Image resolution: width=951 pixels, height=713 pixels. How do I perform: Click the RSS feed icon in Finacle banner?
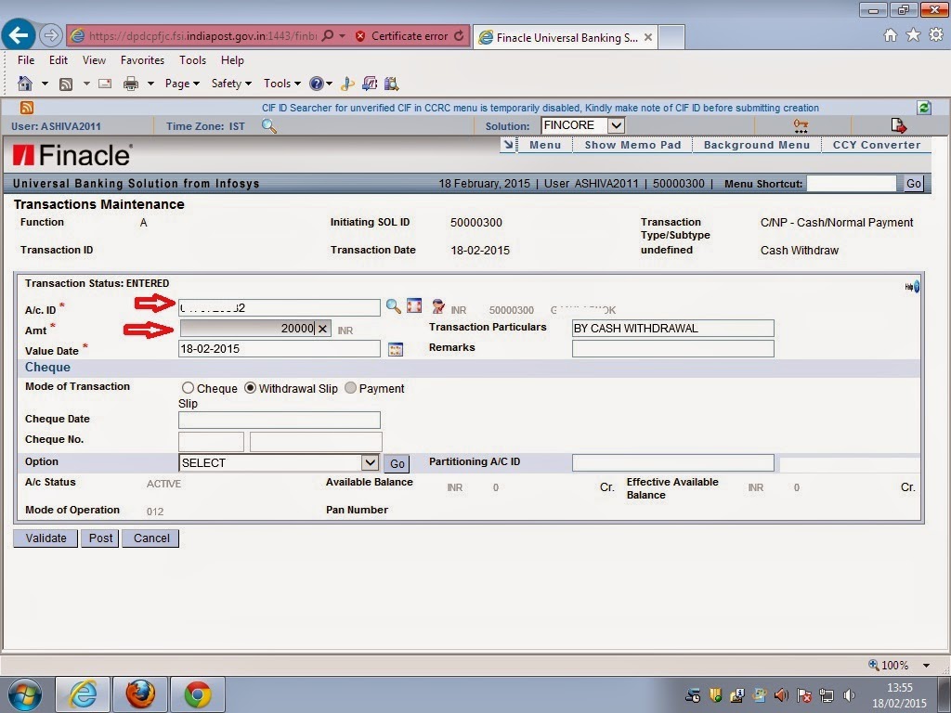(x=27, y=108)
